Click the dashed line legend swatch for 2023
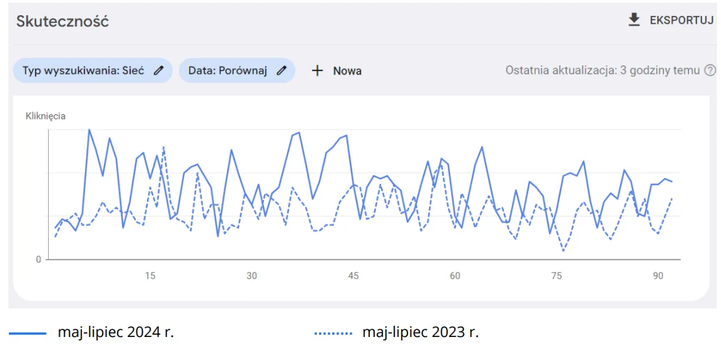Viewport: 721px width, 353px height. 333,334
